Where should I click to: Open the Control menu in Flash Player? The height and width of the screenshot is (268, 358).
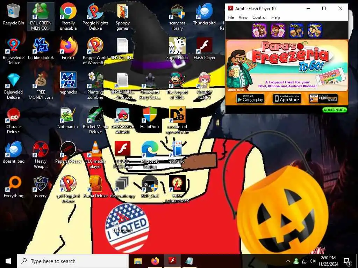259,17
